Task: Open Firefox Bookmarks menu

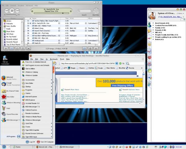Action: coord(54,59)
